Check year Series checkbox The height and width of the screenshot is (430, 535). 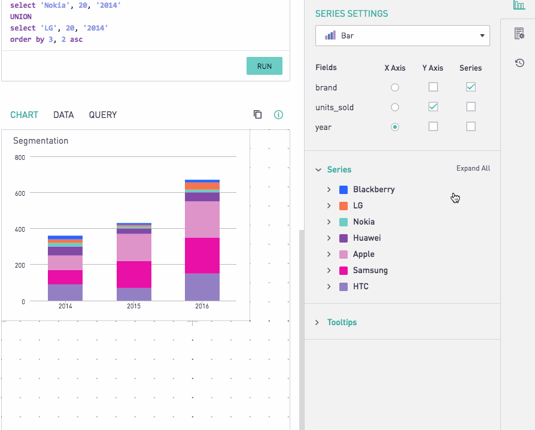(470, 127)
